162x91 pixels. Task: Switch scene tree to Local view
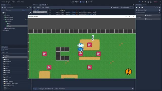click(24, 10)
